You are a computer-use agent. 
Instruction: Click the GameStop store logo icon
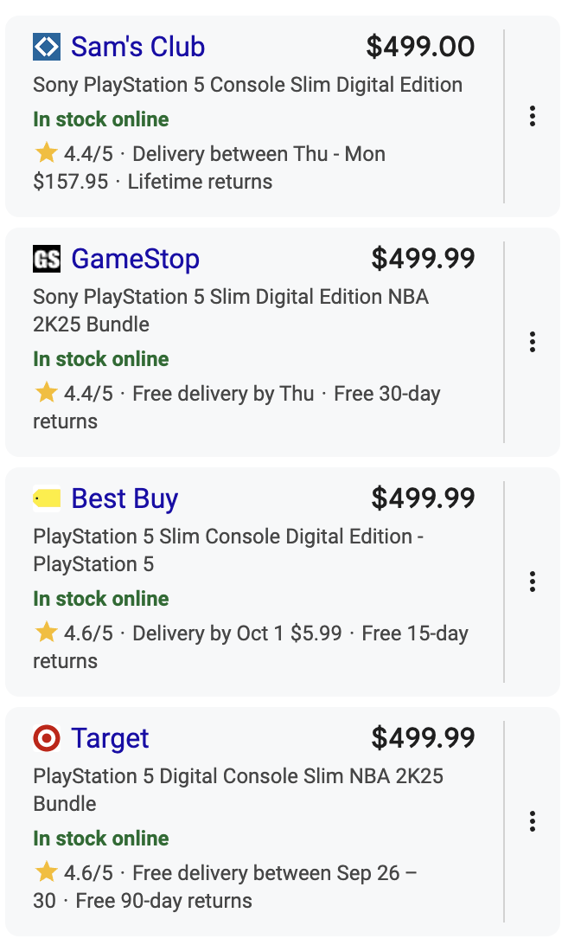tap(47, 259)
